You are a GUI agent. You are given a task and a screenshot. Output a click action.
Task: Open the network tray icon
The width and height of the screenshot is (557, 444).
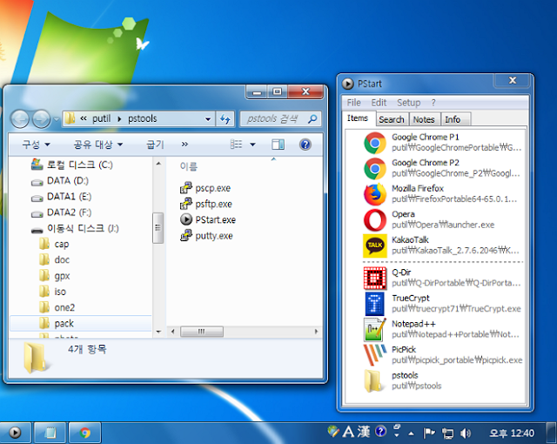point(447,433)
